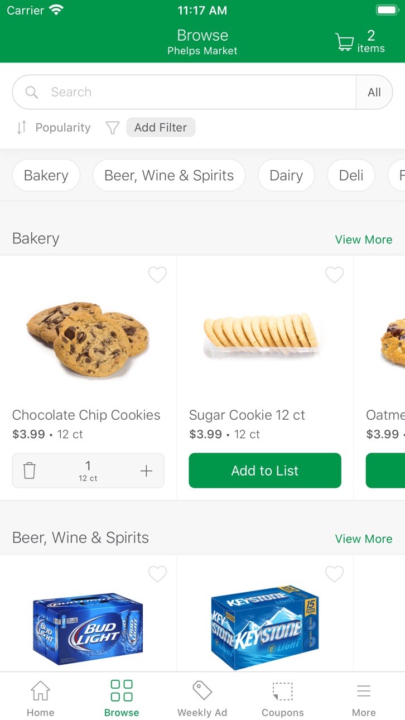Open the More menu tab
This screenshot has height=720, width=405.
pyautogui.click(x=364, y=698)
